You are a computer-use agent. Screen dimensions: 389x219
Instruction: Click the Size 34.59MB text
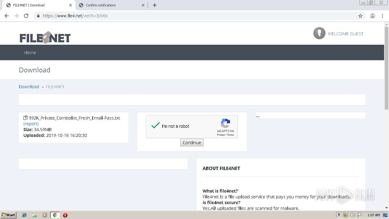click(x=37, y=130)
